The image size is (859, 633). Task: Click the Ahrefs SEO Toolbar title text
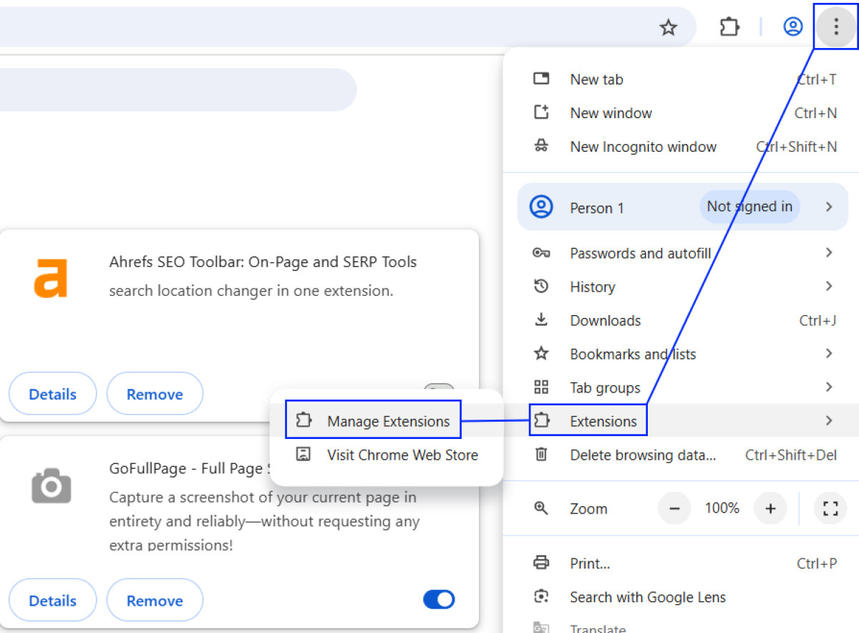pyautogui.click(x=263, y=262)
